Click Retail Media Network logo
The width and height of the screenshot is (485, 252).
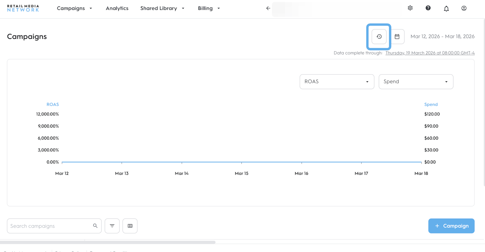coord(23,8)
